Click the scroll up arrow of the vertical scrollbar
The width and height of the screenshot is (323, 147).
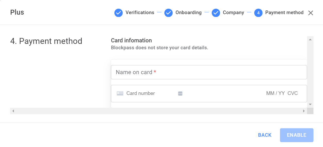(310, 40)
